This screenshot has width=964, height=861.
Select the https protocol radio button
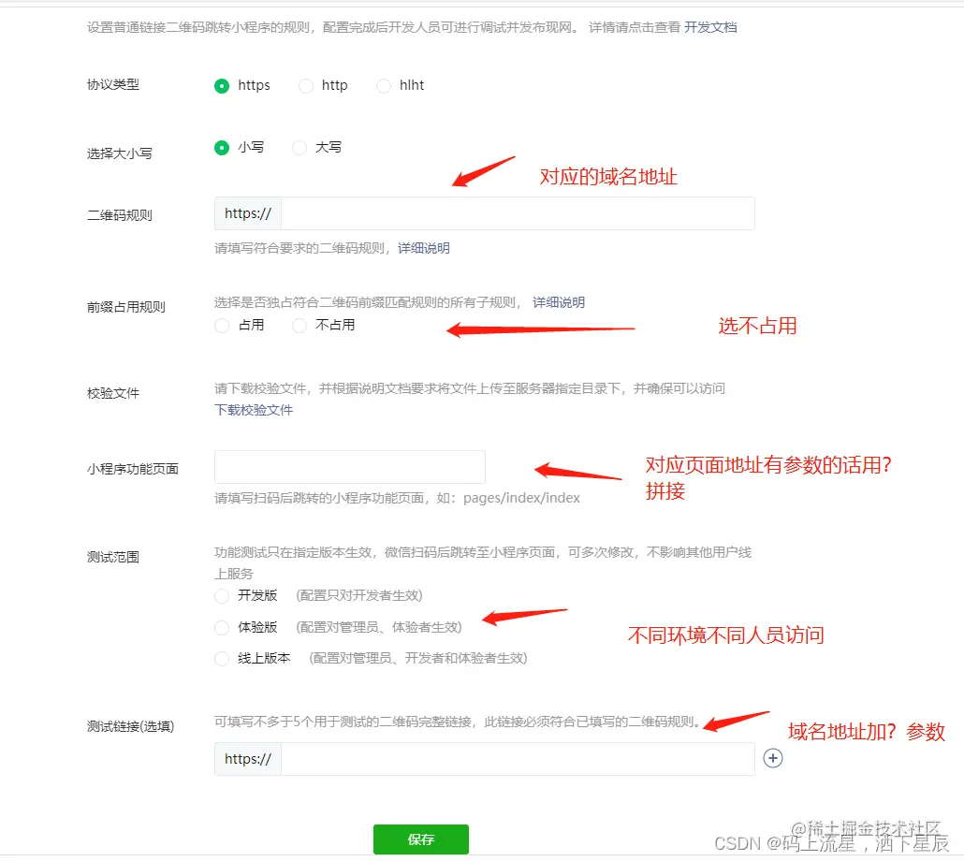point(221,85)
